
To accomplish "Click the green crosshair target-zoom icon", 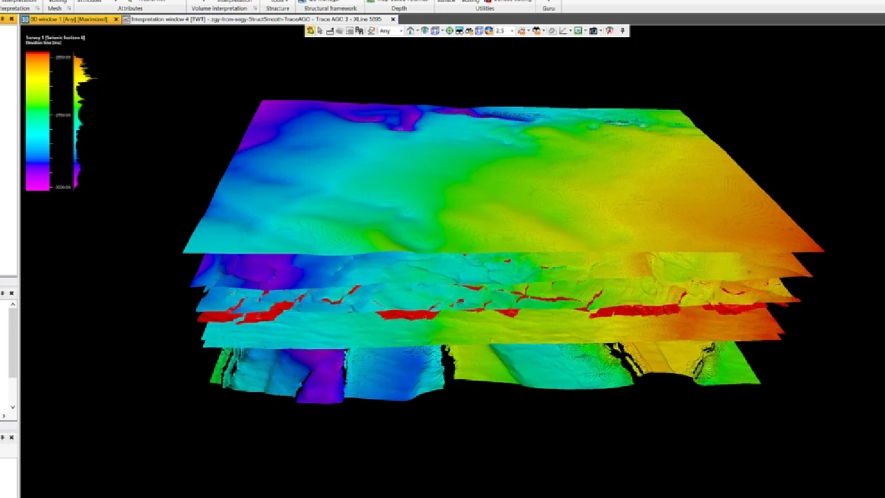I will tap(449, 31).
